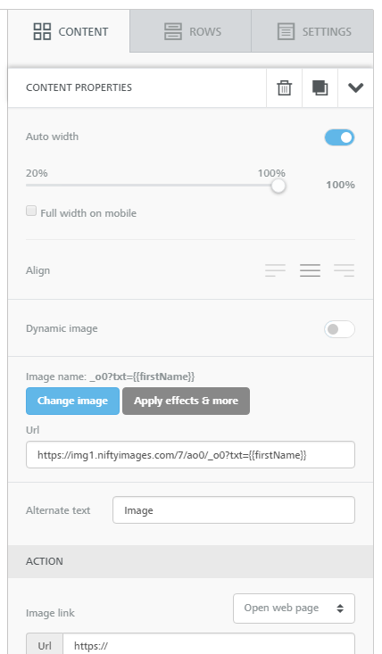Enable the Dynamic image toggle
The image size is (382, 654).
click(339, 329)
